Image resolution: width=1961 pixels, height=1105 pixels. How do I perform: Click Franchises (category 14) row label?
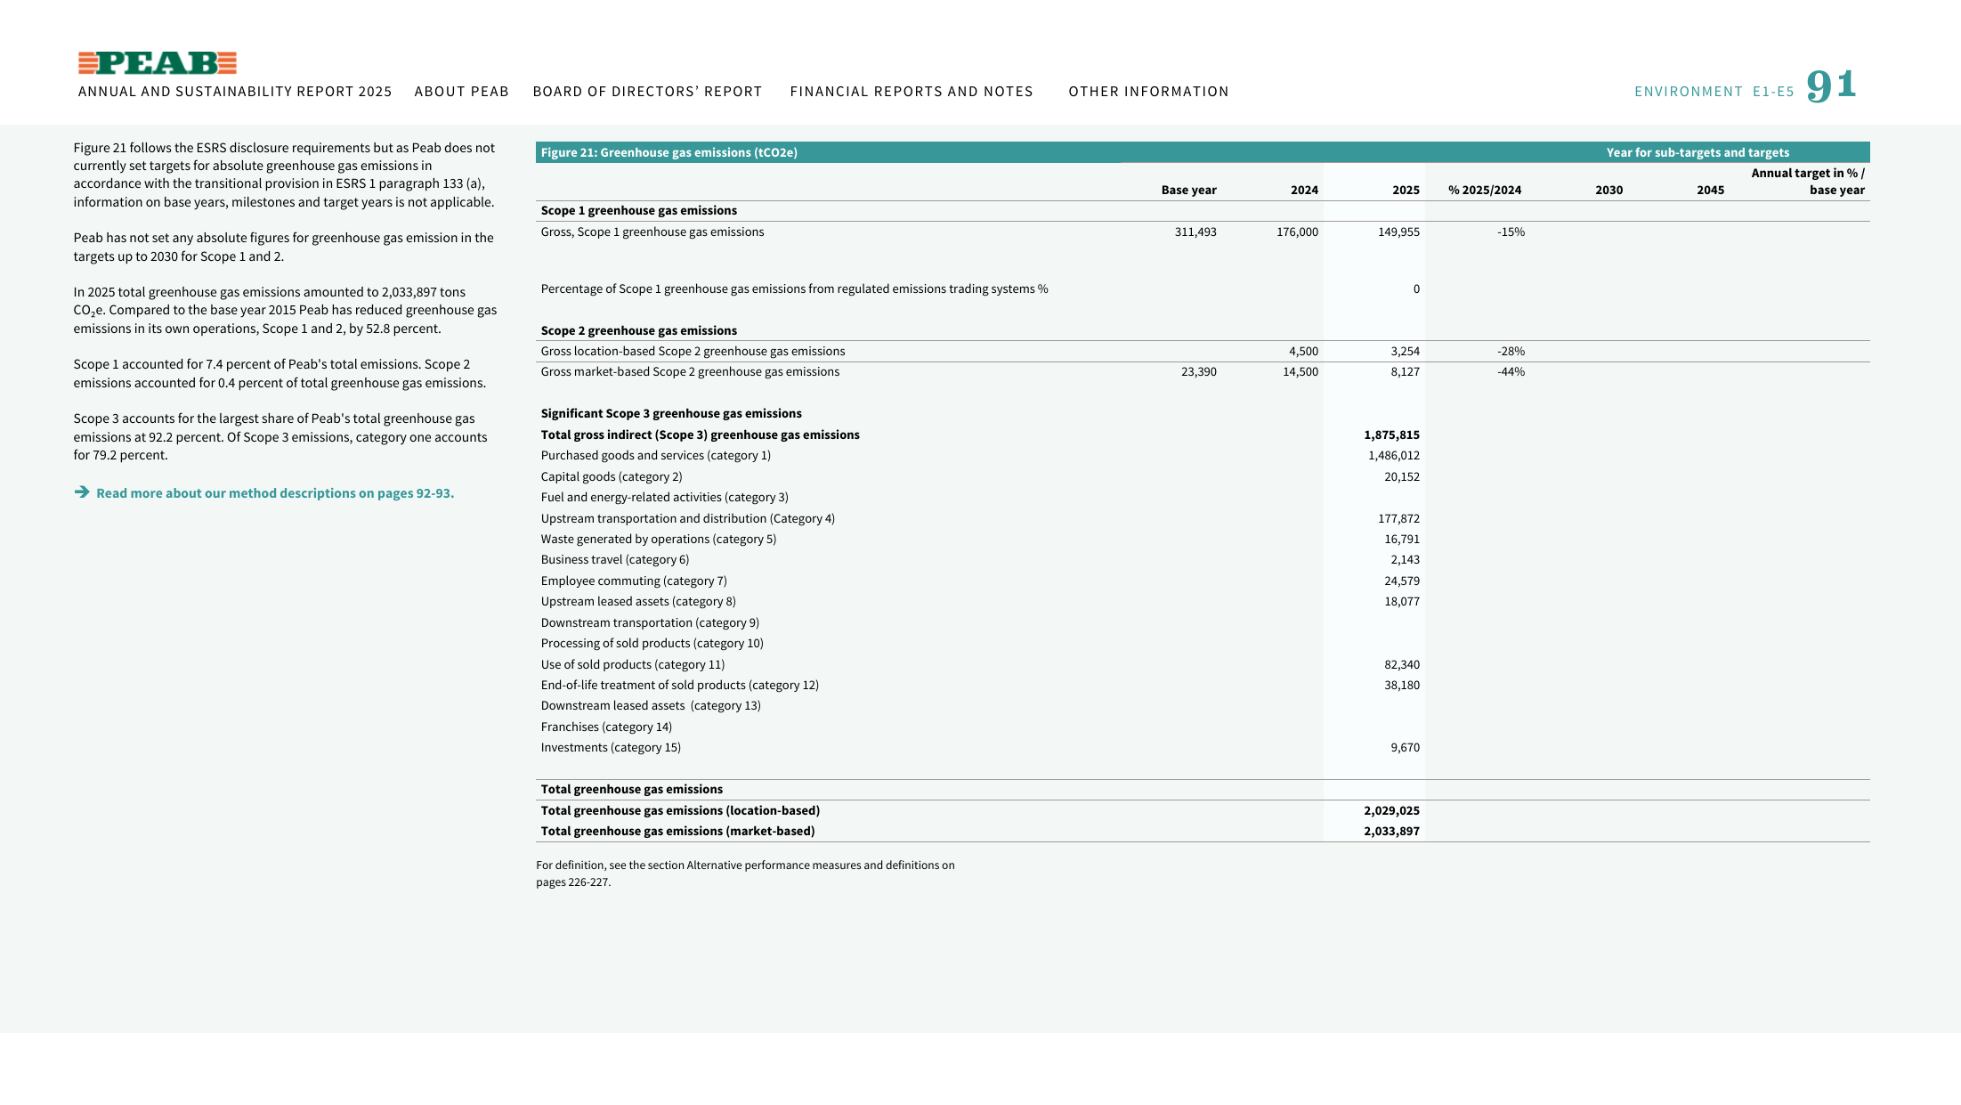[606, 727]
